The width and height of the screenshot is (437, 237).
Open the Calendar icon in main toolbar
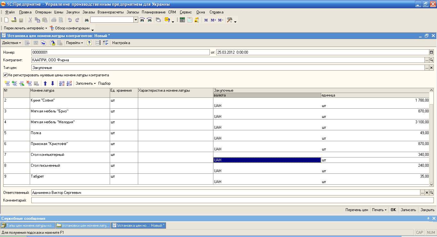190,20
